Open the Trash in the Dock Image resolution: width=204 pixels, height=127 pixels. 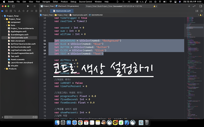coord(147,123)
